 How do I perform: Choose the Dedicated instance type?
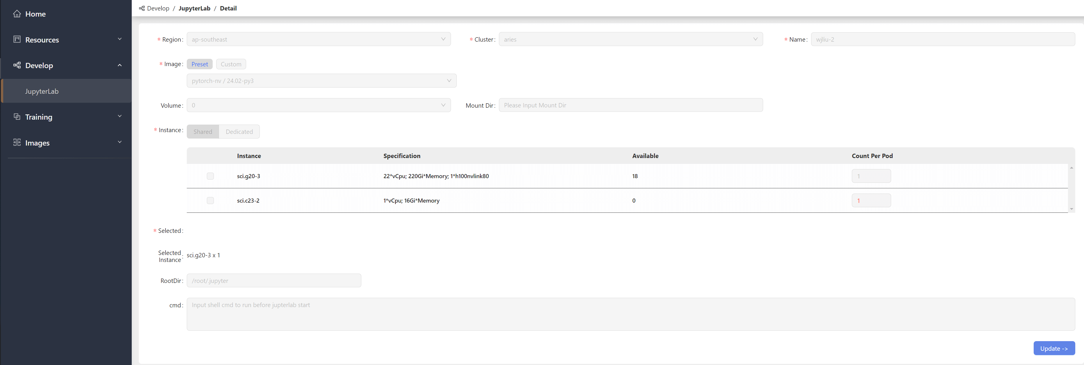pos(239,131)
